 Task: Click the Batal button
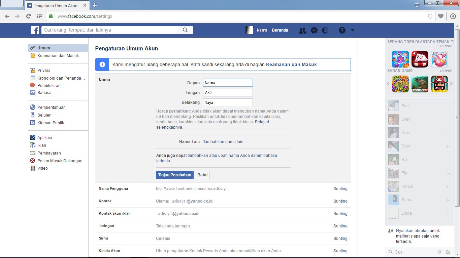[x=202, y=175]
